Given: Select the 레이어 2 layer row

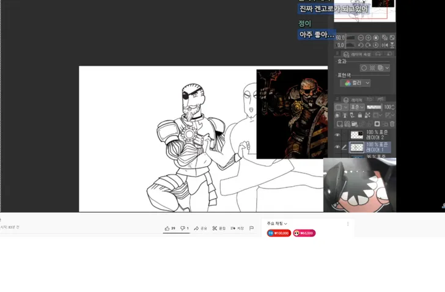Looking at the screenshot, I should [x=369, y=135].
